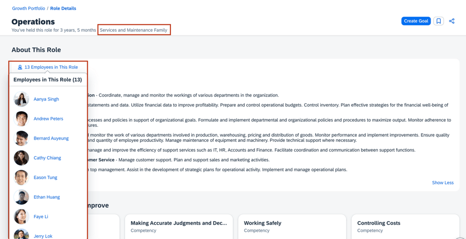Collapse the 13 Employees in This Role popover
The height and width of the screenshot is (239, 466).
click(51, 67)
